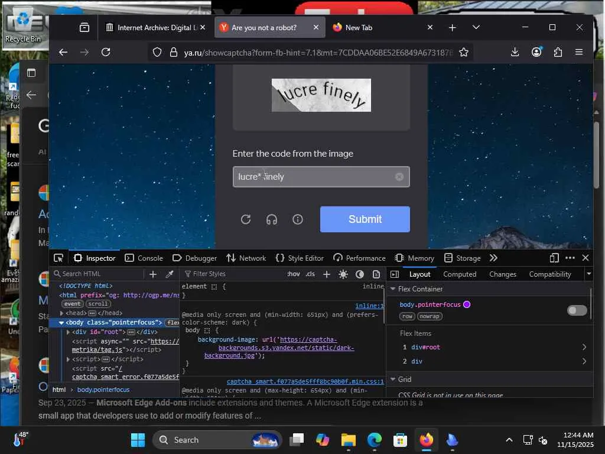Open a new tab with plus
Image resolution: width=605 pixels, height=454 pixels.
point(452,27)
